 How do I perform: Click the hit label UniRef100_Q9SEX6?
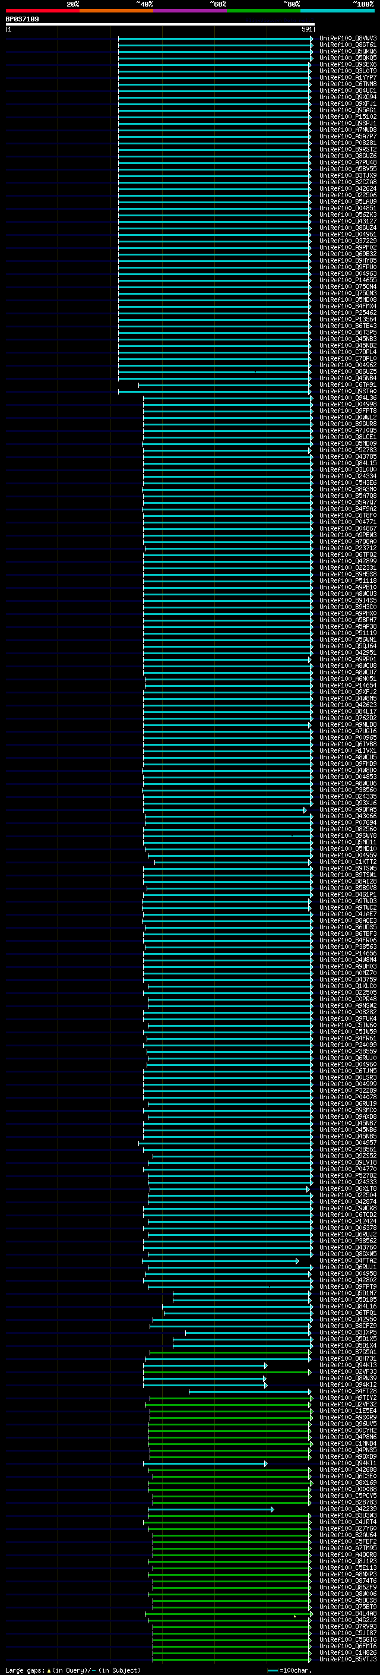click(x=347, y=64)
